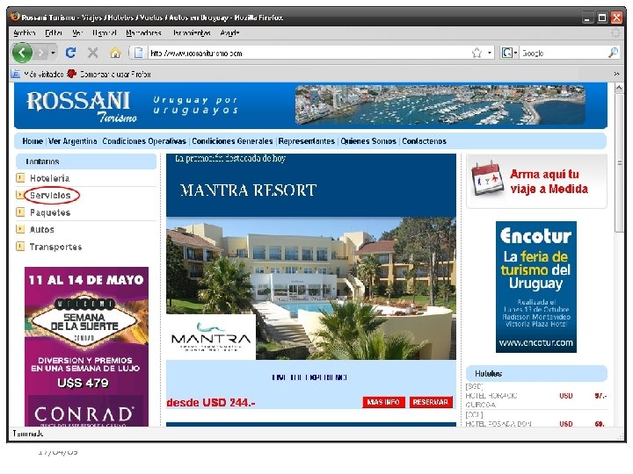Click the Forward navigation arrow

pos(40,53)
